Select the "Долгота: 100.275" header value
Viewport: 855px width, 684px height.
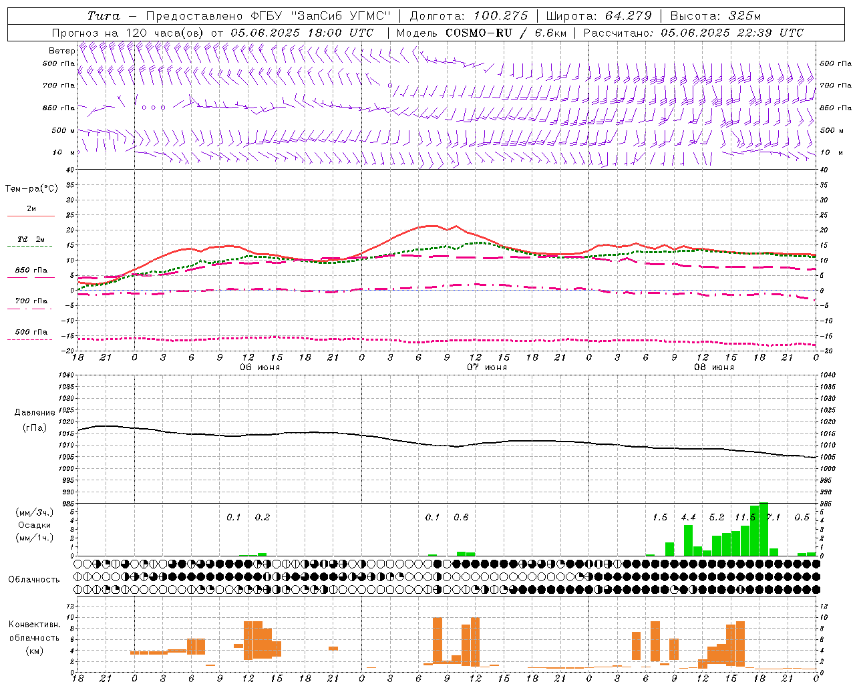point(469,16)
